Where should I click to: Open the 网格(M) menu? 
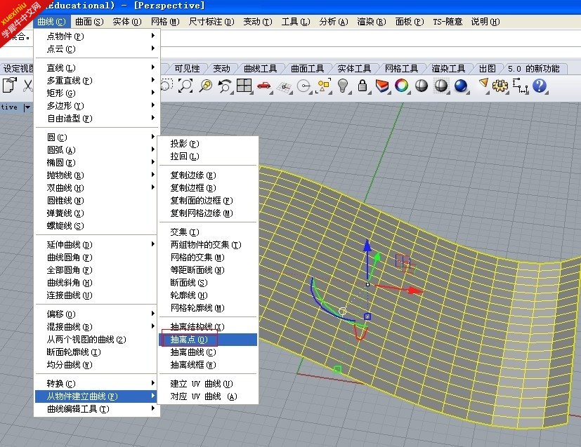165,22
